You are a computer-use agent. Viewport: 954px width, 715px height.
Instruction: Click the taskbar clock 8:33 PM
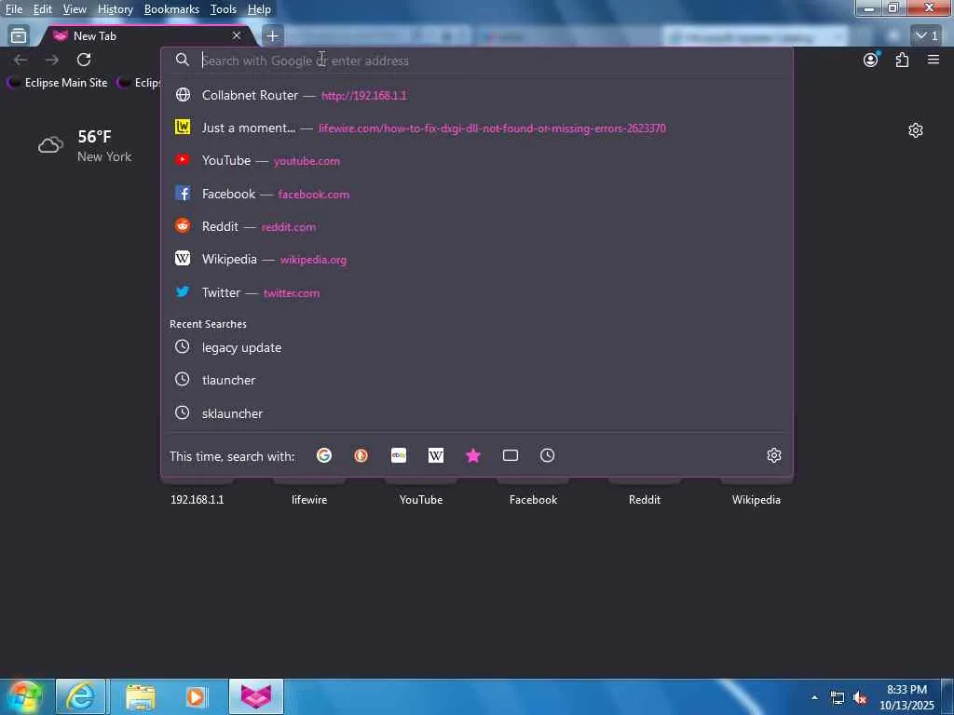click(906, 696)
